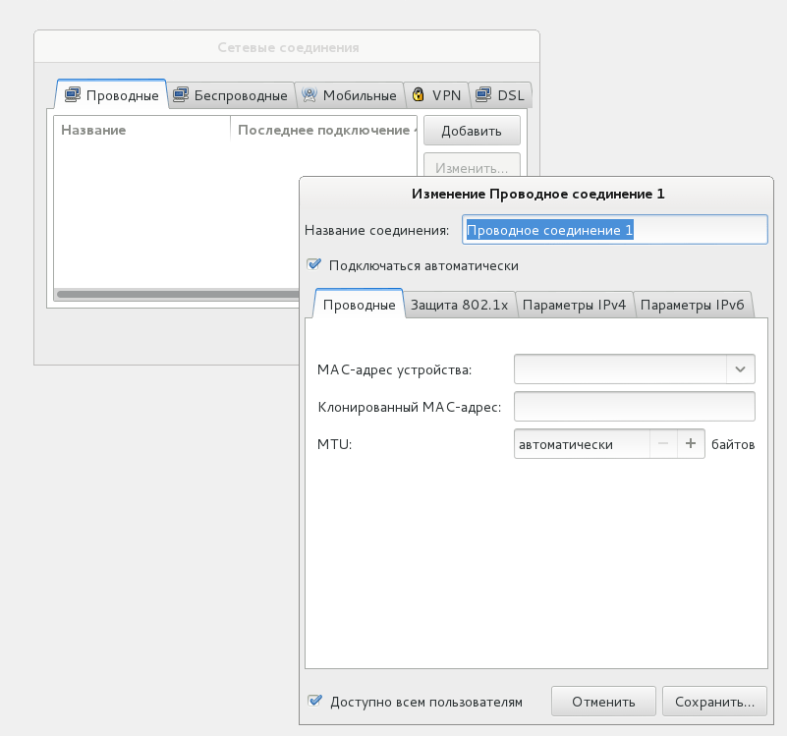Screen dimensions: 787x736
Task: Click the Отменить button
Action: 603,702
